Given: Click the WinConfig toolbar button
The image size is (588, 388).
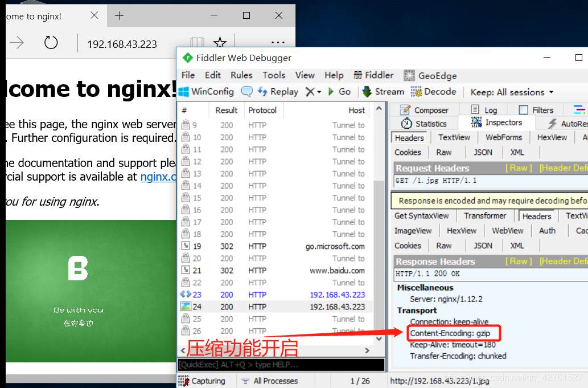Looking at the screenshot, I should point(206,92).
